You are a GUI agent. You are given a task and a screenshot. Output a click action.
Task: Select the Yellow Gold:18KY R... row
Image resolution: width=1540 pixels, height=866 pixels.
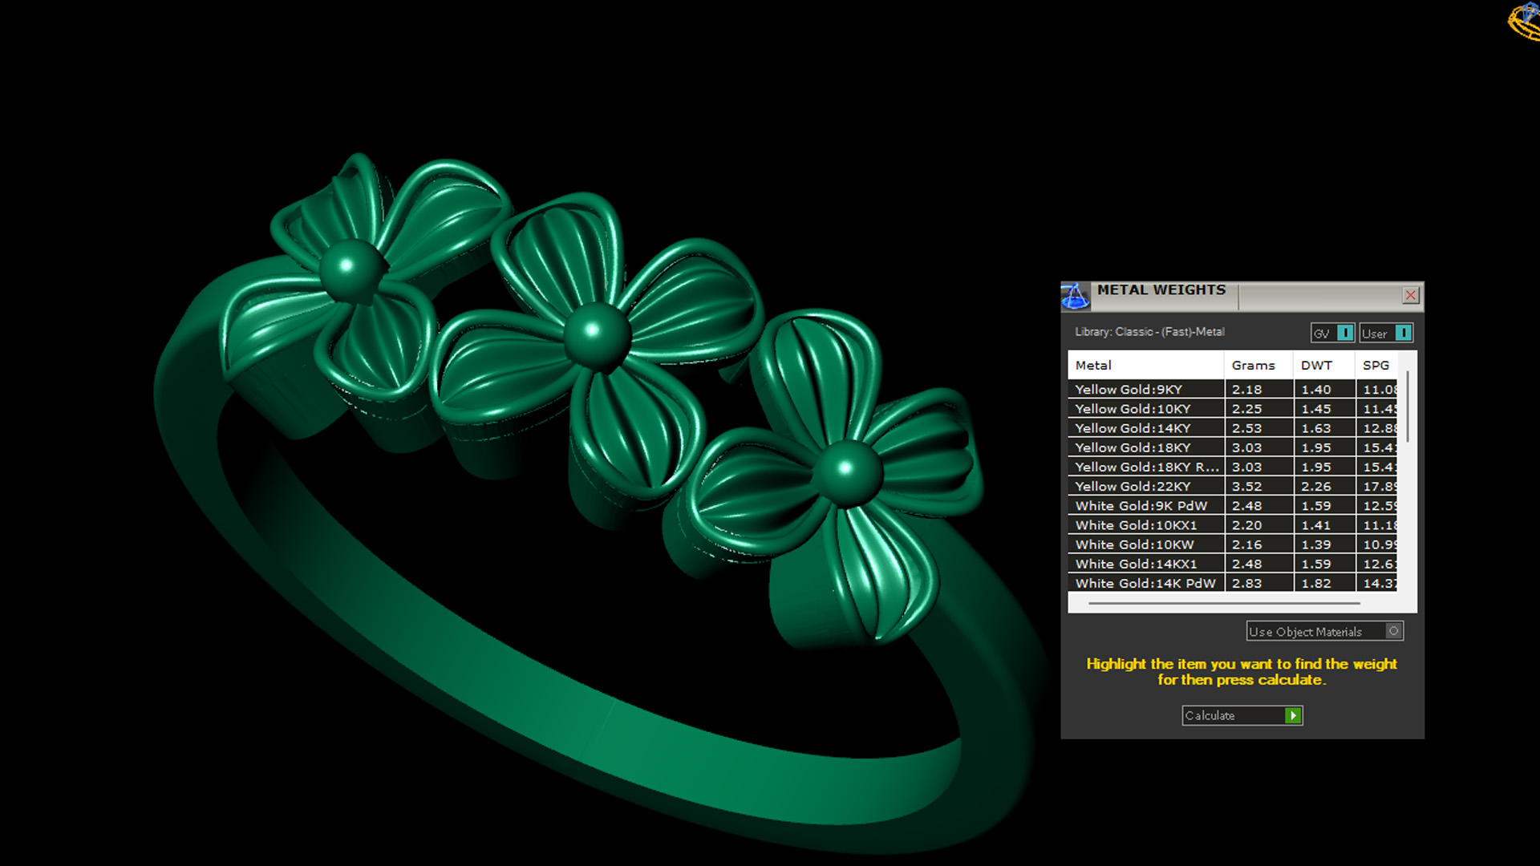pyautogui.click(x=1232, y=467)
